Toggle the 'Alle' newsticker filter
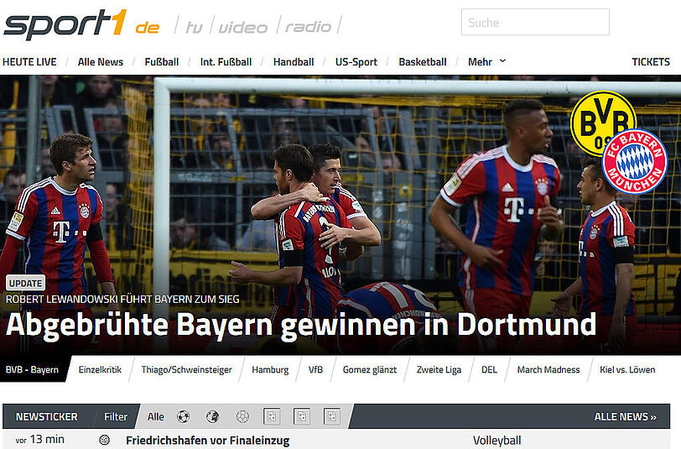The height and width of the screenshot is (449, 681). point(156,416)
